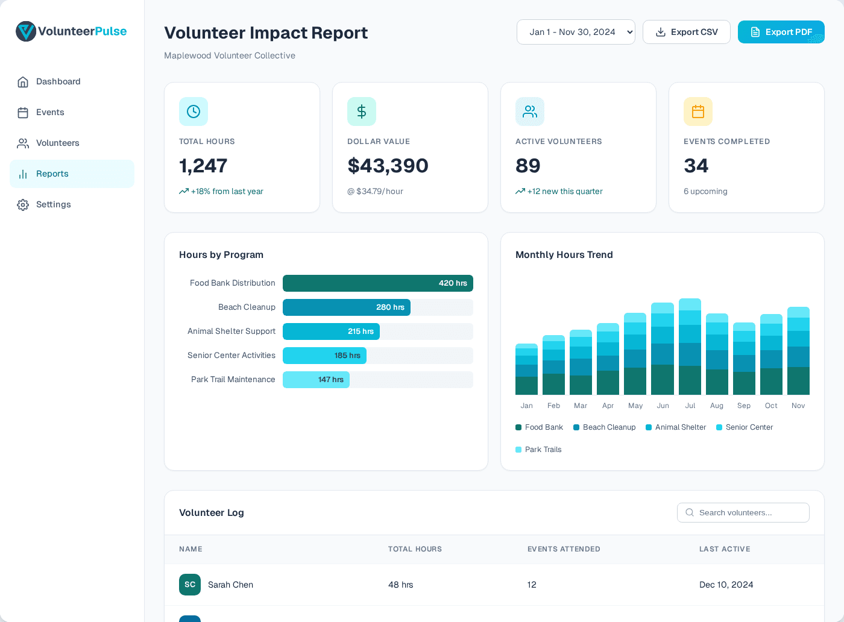The image size is (844, 622).
Task: Toggle the Food Bank legend item
Action: (539, 427)
